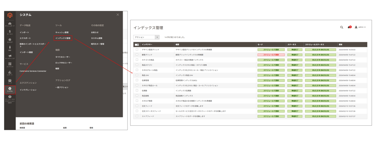Select Commerce Services Connector menu item

33,71
